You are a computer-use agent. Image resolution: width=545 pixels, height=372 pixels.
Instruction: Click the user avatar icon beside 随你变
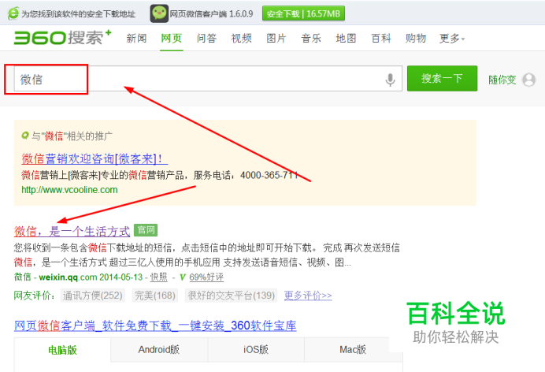[x=528, y=80]
